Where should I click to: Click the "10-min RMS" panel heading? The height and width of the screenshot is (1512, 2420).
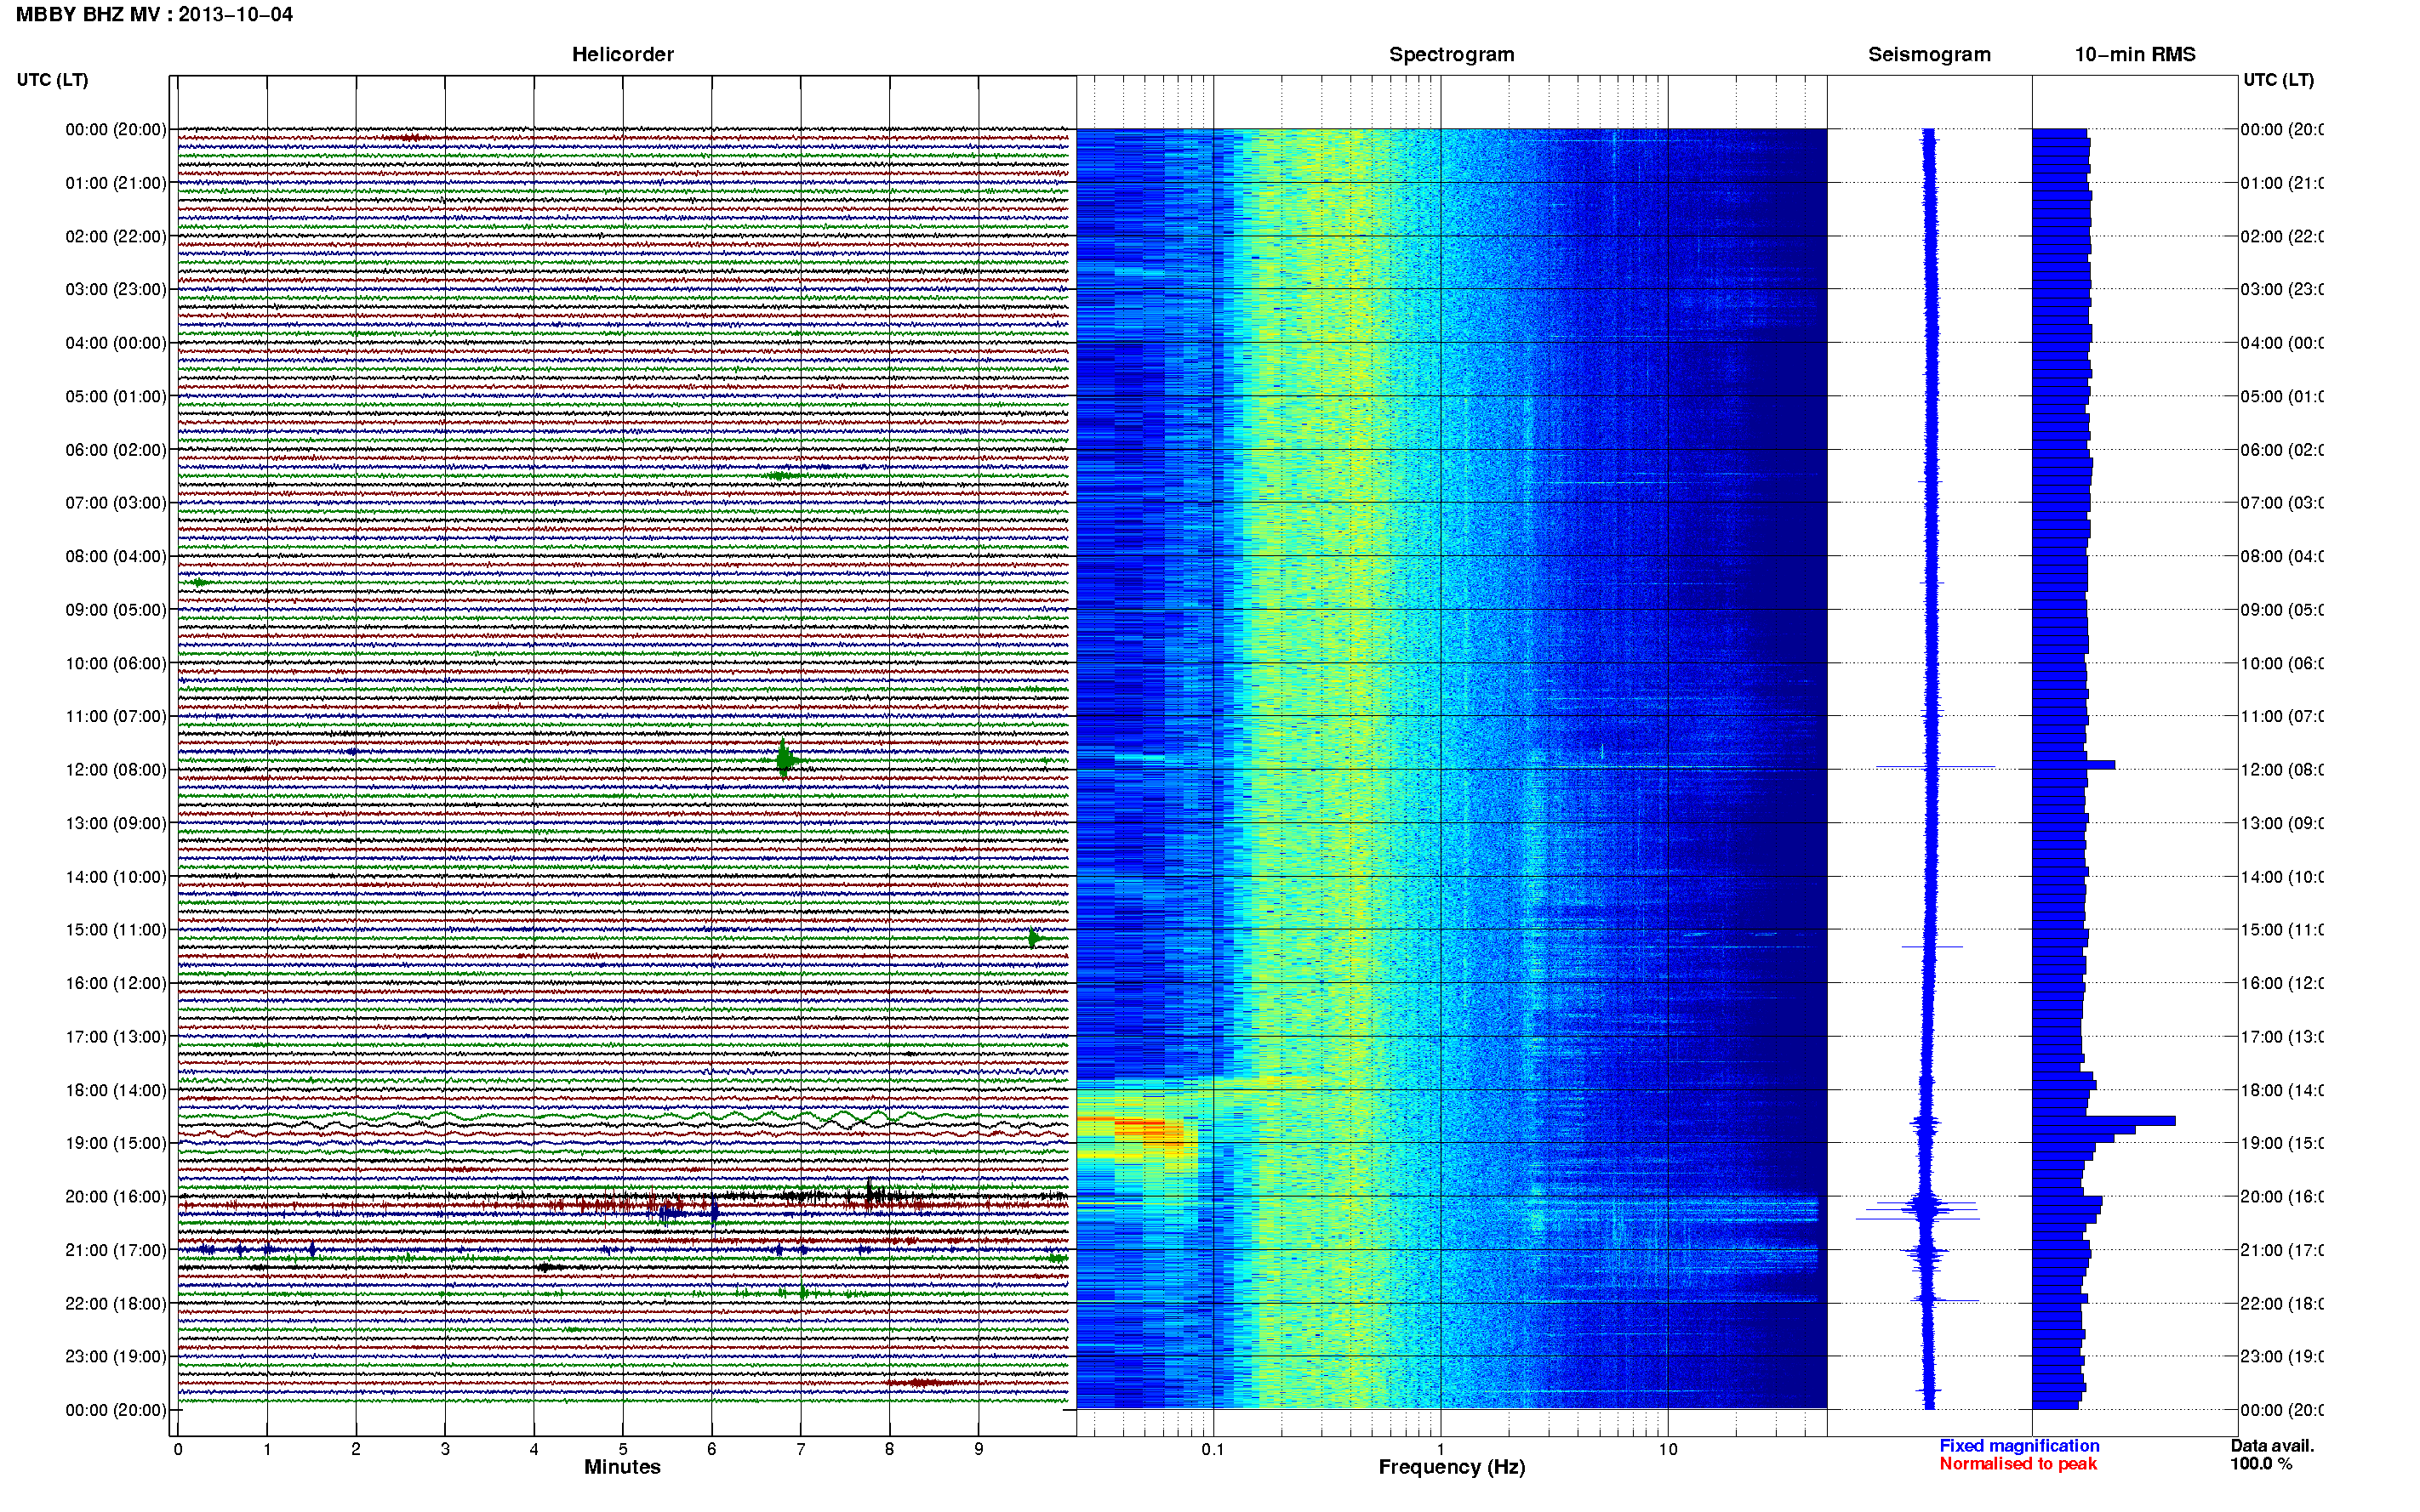[x=2135, y=54]
